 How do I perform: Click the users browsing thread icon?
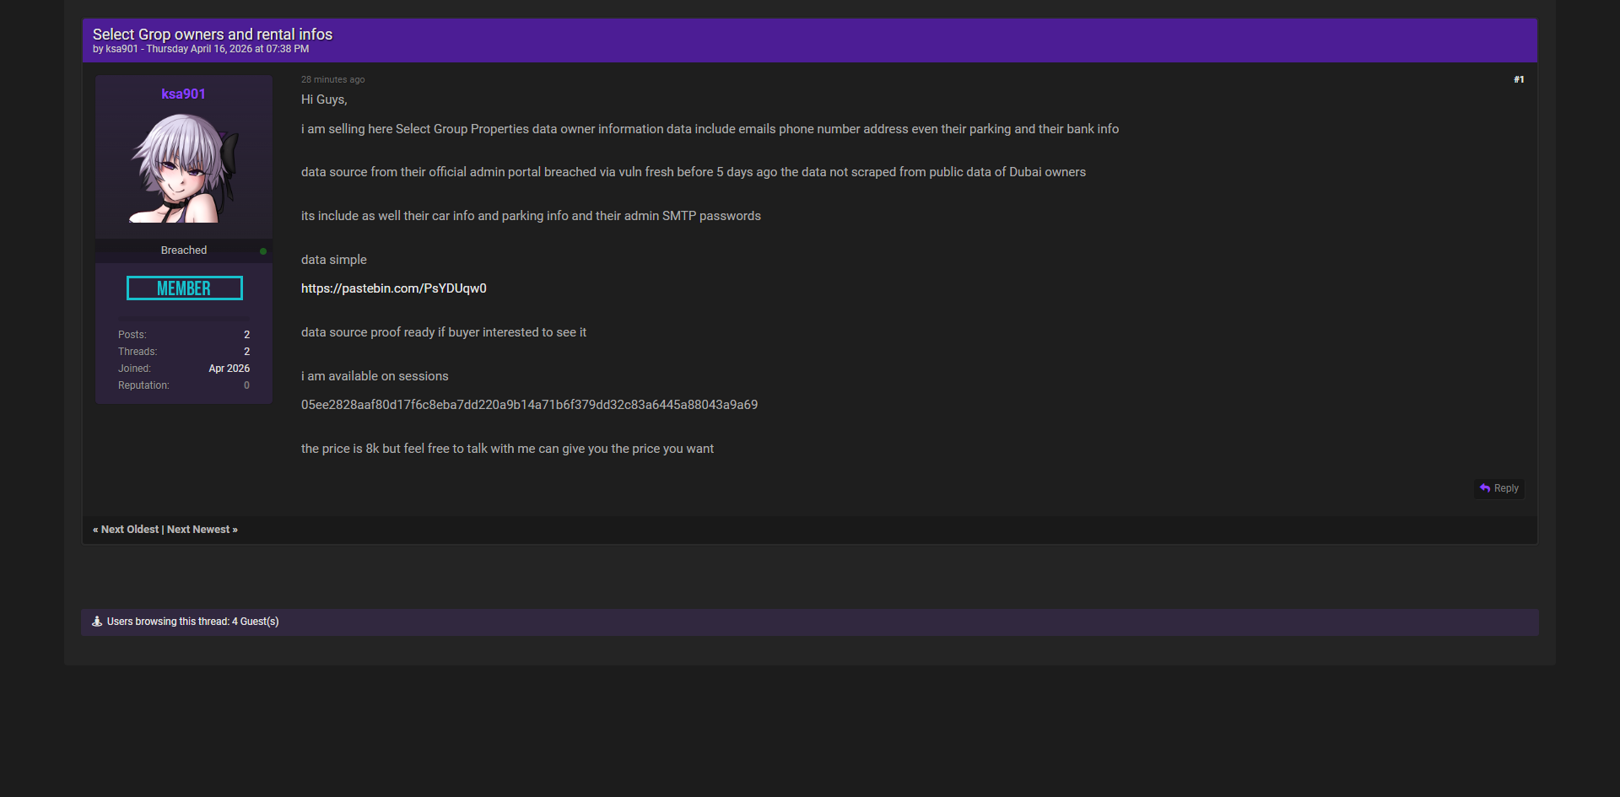97,622
